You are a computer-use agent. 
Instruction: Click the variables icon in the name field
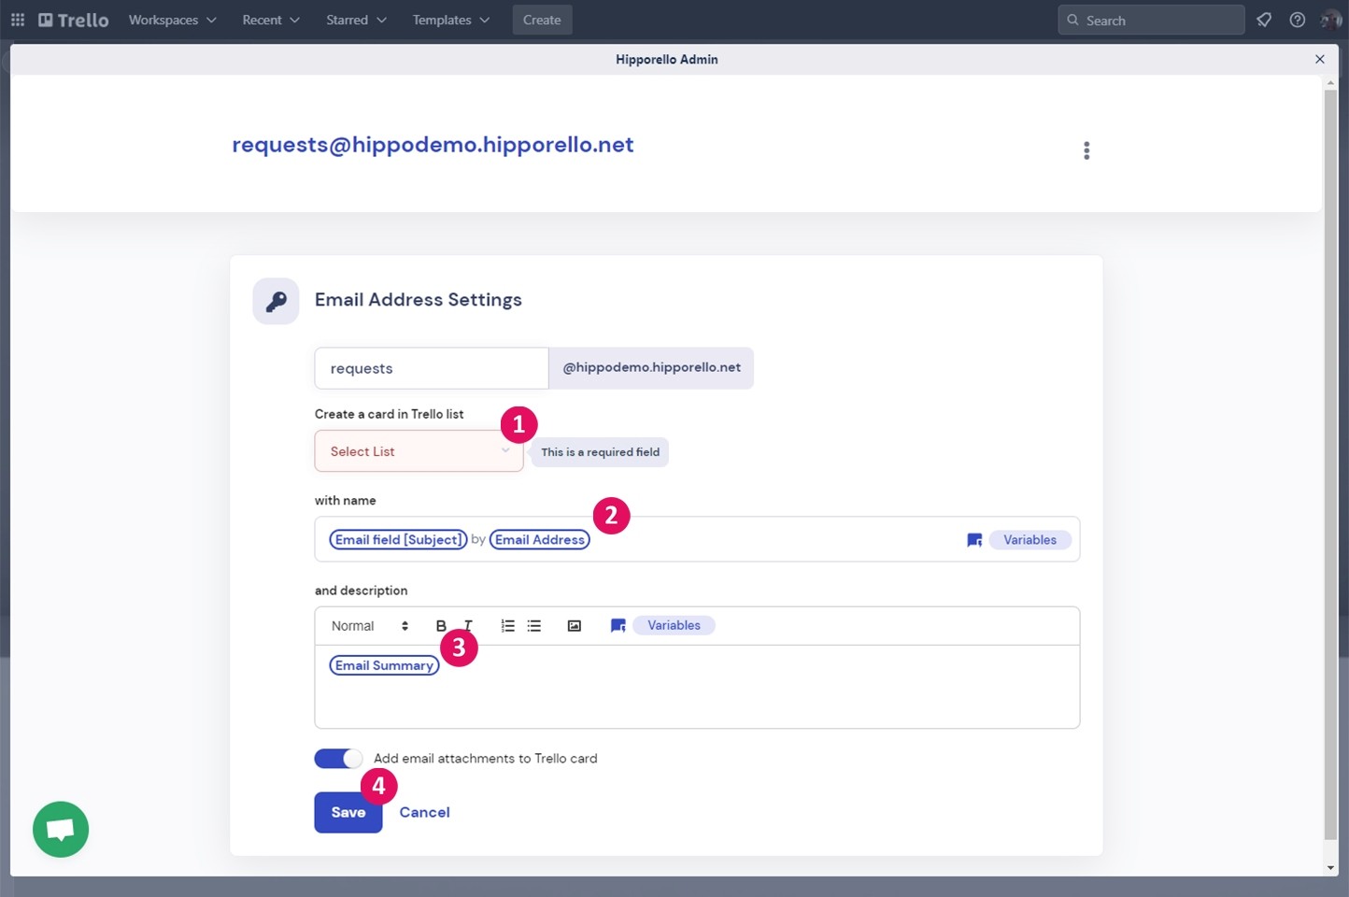click(x=974, y=540)
